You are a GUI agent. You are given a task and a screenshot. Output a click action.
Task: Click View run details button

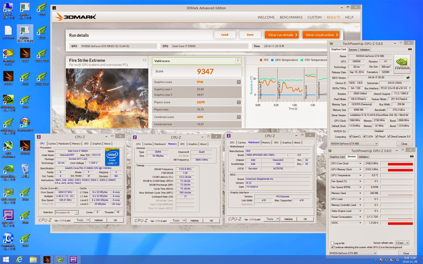coord(282,35)
